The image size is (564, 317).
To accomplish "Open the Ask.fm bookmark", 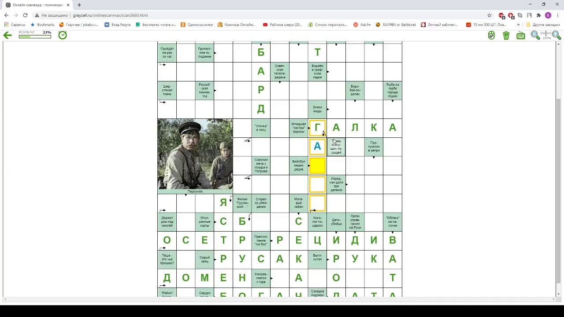I will tap(362, 25).
